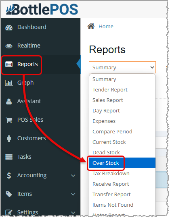Click the Settings sidebar label
The image size is (170, 218).
tap(27, 213)
